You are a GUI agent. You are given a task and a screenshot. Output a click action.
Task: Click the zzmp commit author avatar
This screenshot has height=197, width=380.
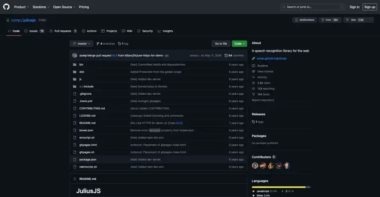click(75, 55)
